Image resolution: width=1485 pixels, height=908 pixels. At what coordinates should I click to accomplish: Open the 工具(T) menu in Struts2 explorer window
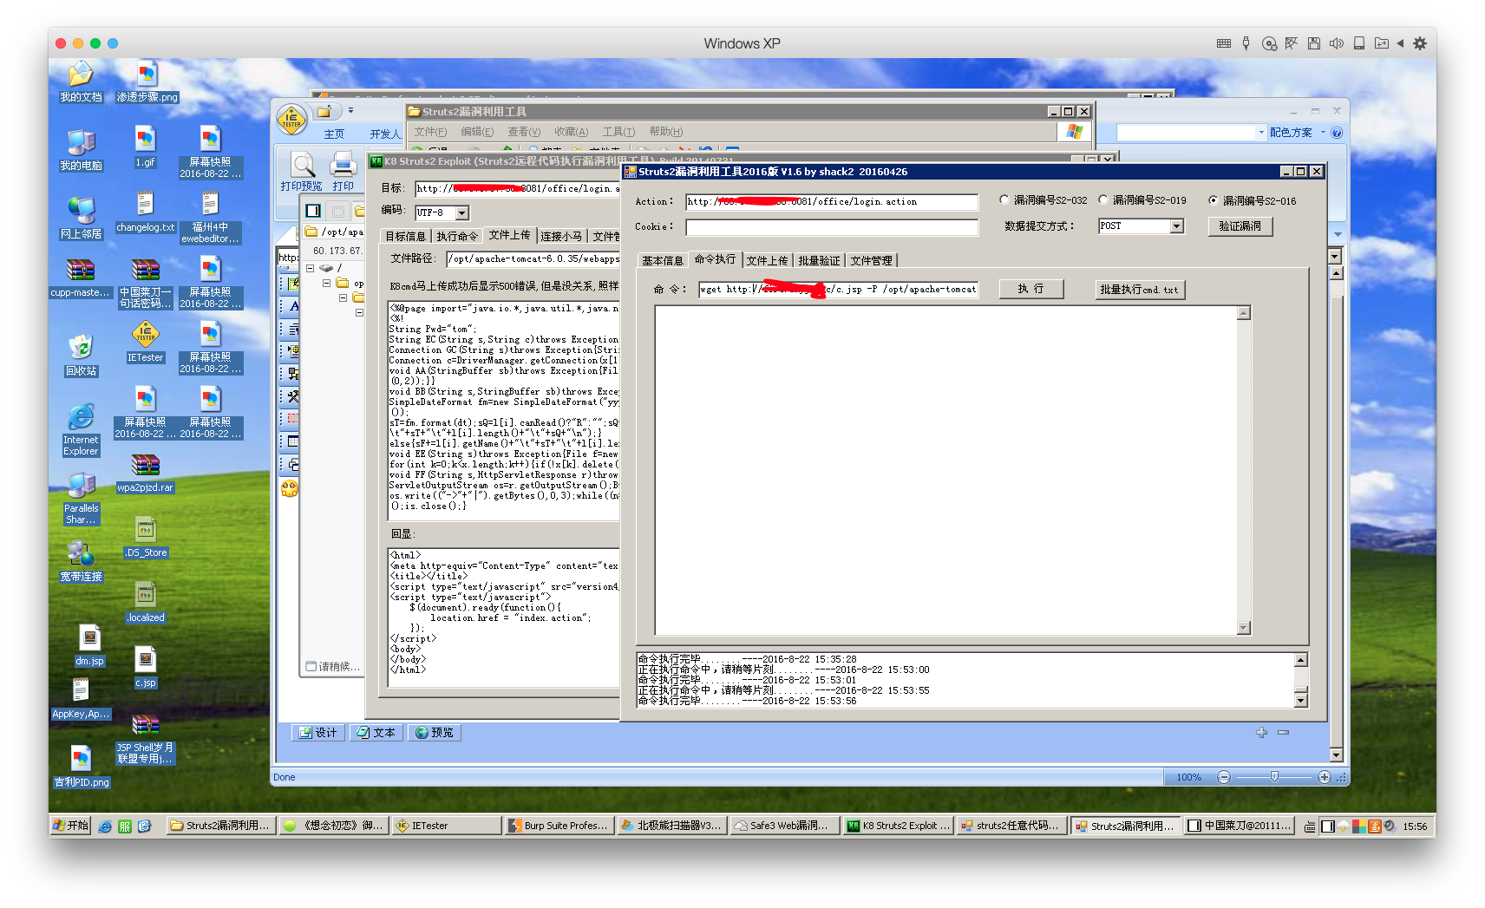click(x=618, y=132)
